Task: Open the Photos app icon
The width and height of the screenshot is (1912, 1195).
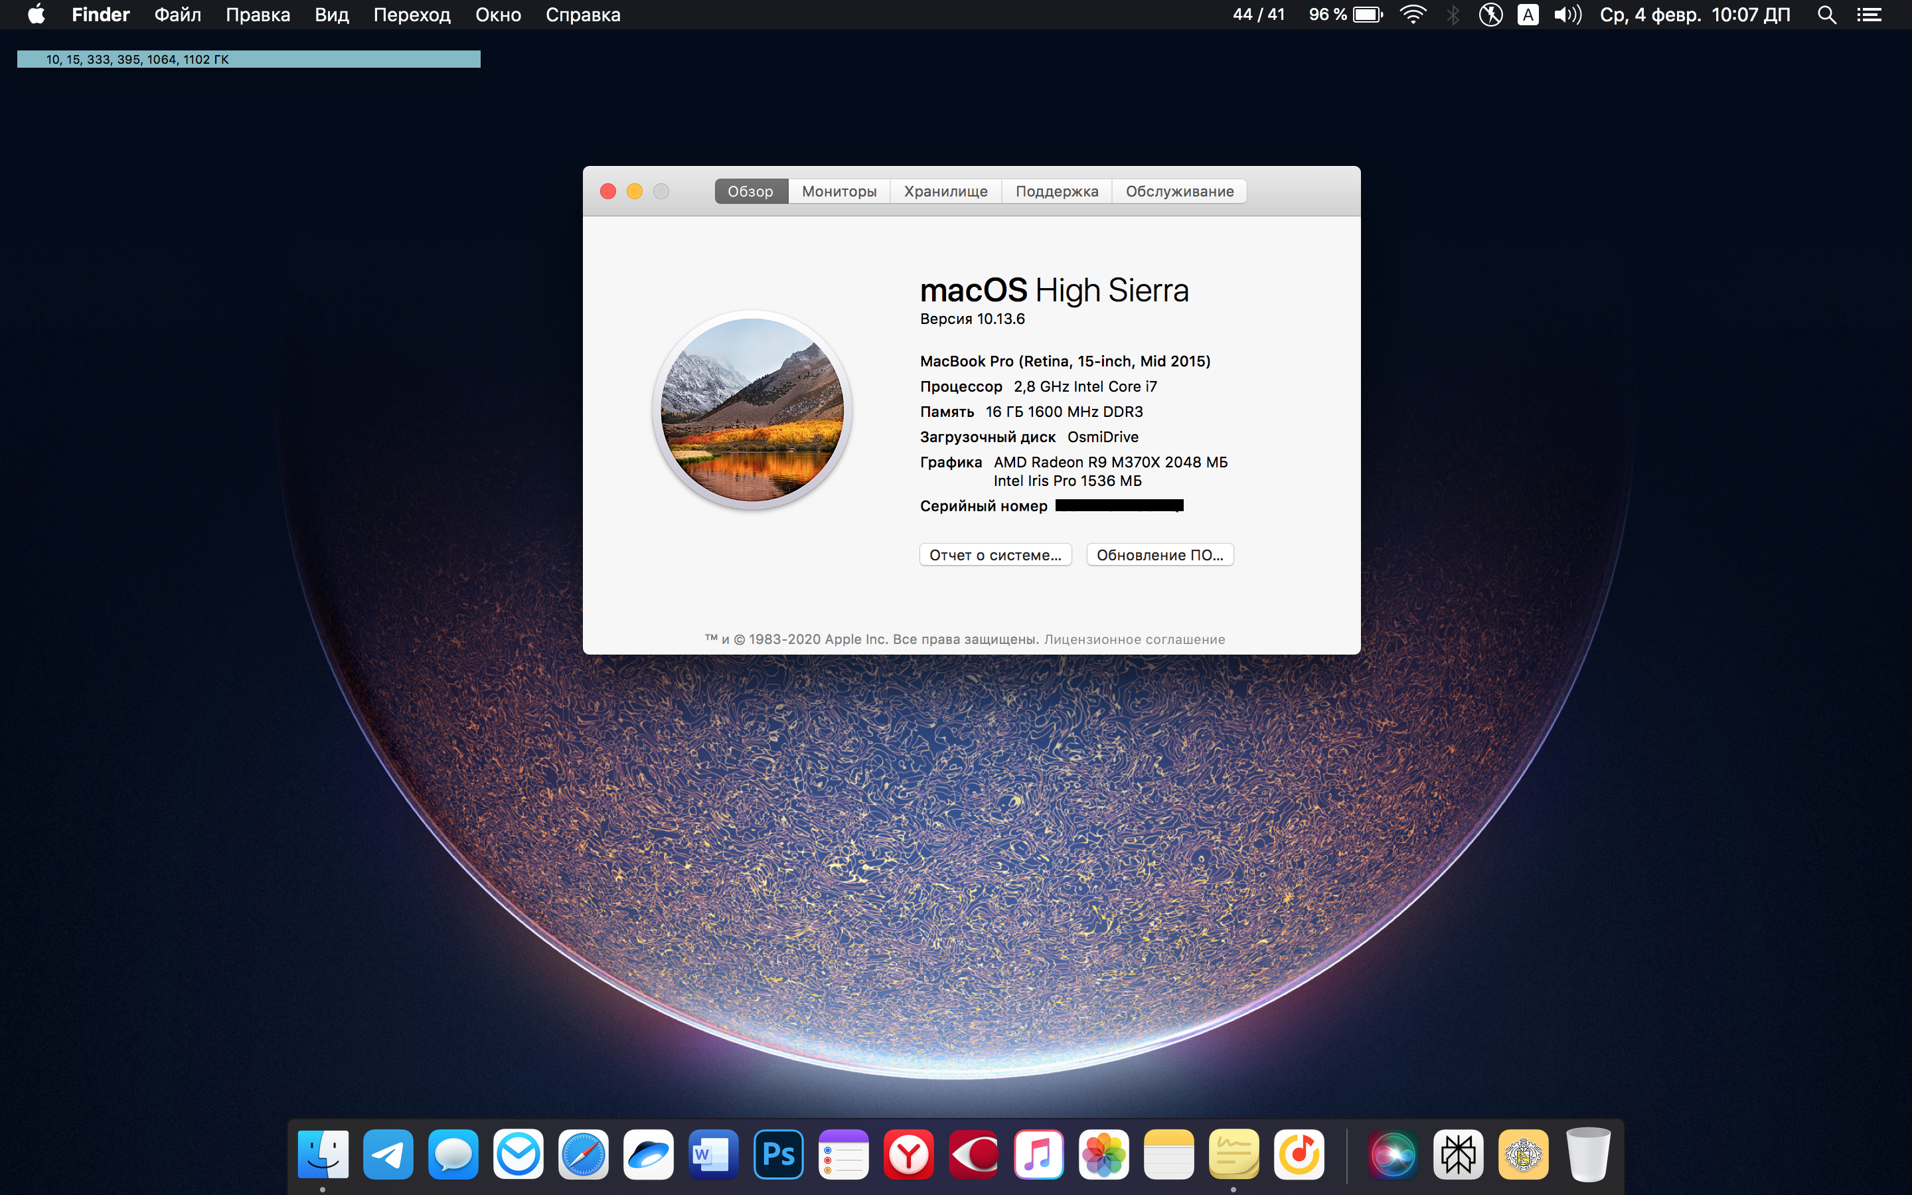Action: (1104, 1155)
